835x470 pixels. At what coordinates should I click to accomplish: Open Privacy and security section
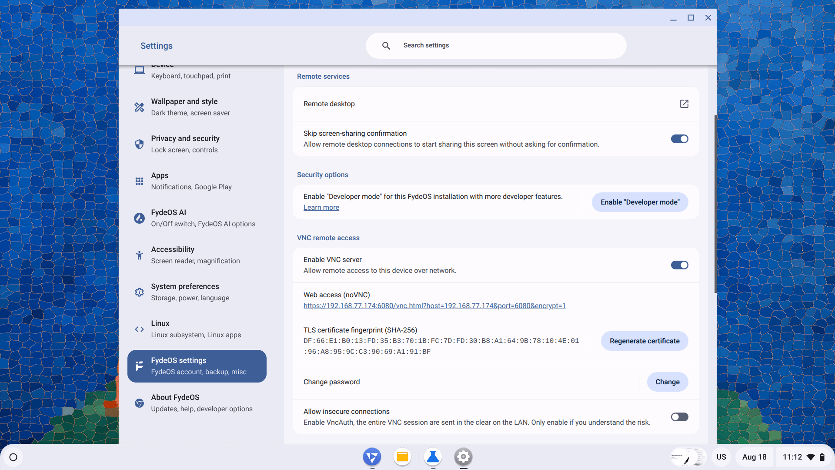click(x=197, y=144)
